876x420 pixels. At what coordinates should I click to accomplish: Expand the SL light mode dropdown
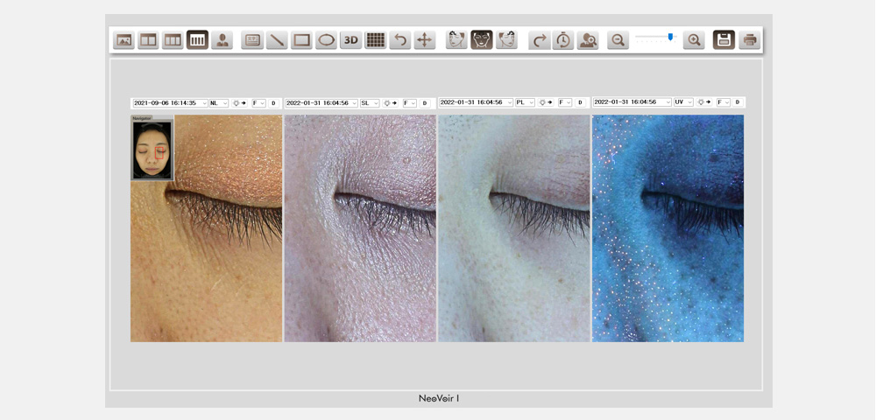pyautogui.click(x=371, y=103)
